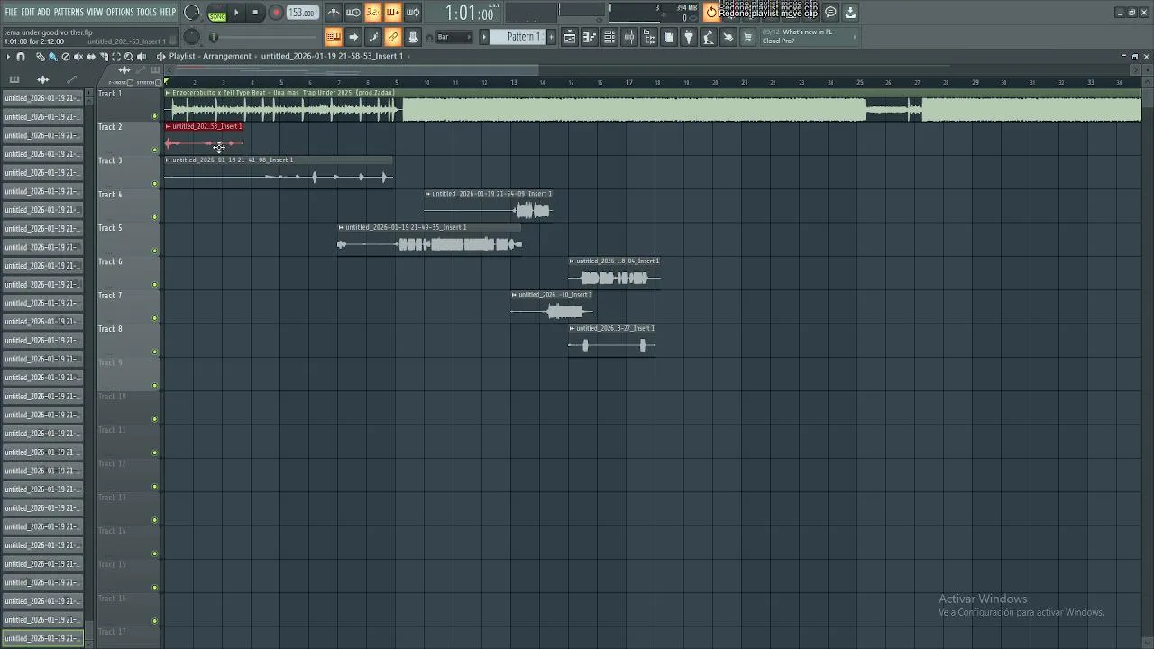Open the Browser panel icon

point(649,37)
